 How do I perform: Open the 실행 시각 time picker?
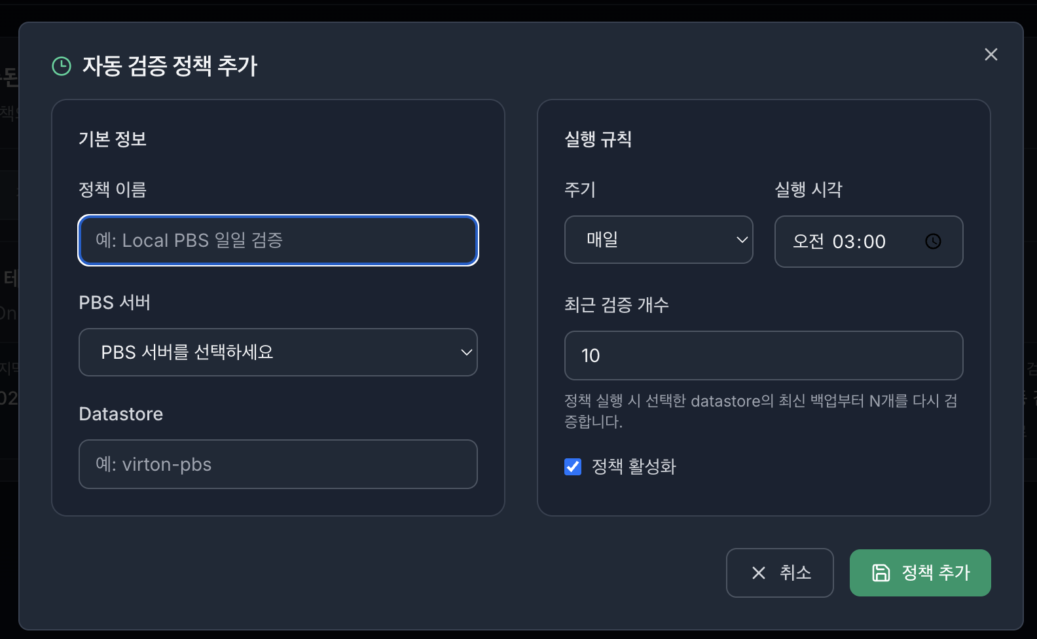(x=868, y=242)
